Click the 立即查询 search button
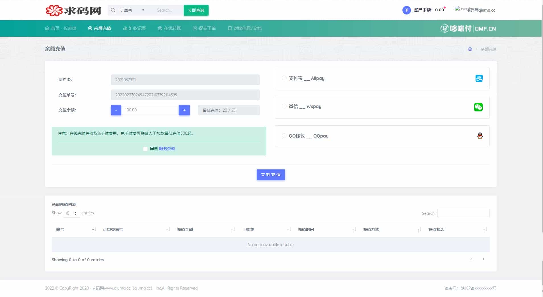Viewport: 543px width, 297px height. click(x=196, y=10)
